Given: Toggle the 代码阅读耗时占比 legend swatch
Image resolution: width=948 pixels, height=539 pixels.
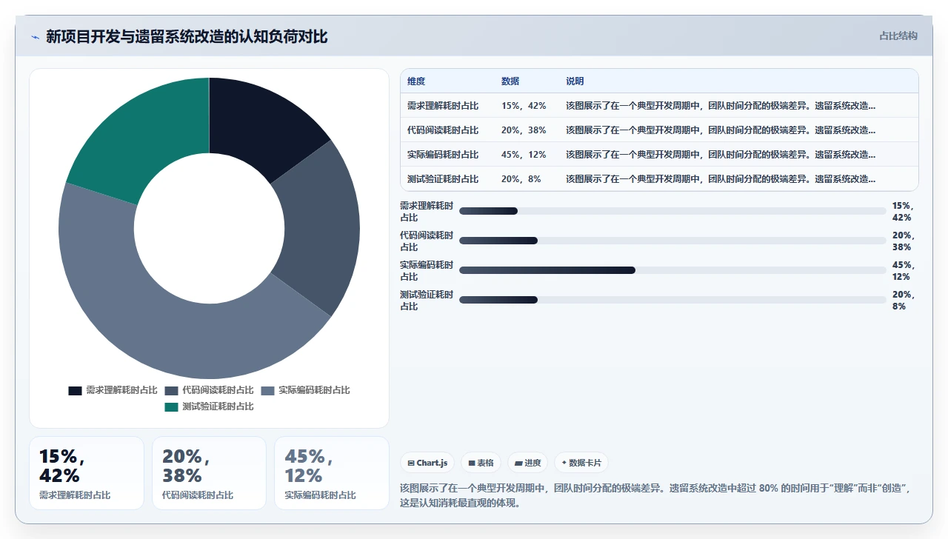Looking at the screenshot, I should tap(171, 390).
